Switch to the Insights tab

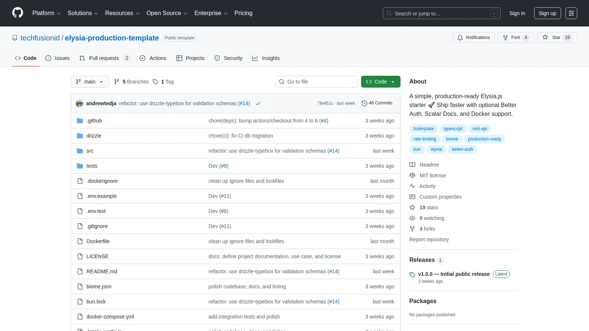click(x=266, y=58)
